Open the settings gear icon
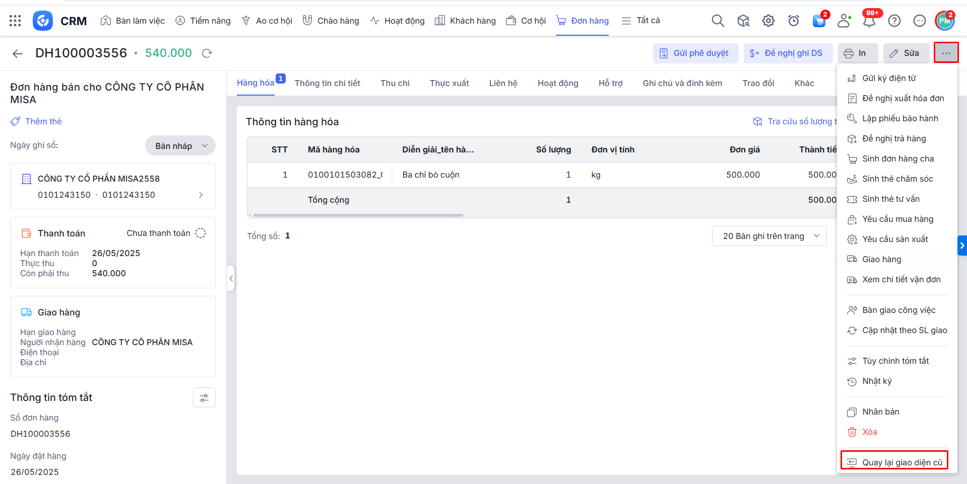Screen dimensions: 967x484 pos(768,21)
